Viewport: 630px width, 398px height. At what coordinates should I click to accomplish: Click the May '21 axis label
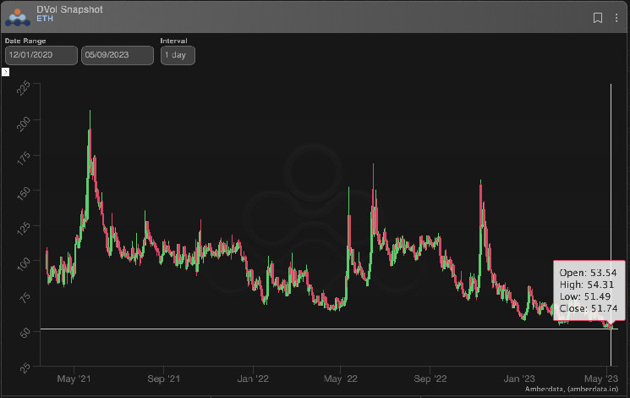[74, 379]
